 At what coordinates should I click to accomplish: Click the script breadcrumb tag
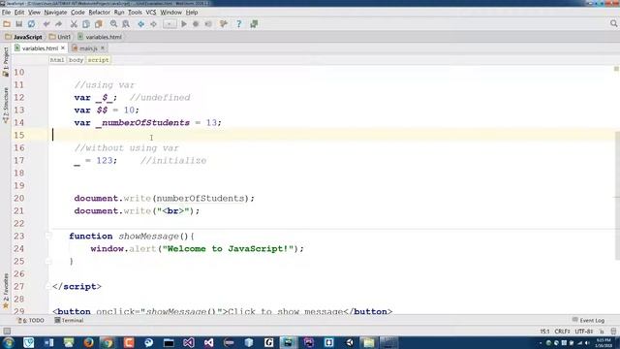coord(98,60)
